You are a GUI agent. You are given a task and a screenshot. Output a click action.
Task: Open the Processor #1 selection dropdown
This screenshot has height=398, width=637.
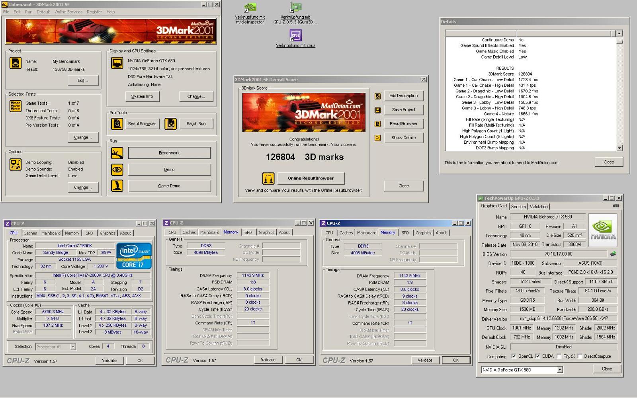point(73,347)
